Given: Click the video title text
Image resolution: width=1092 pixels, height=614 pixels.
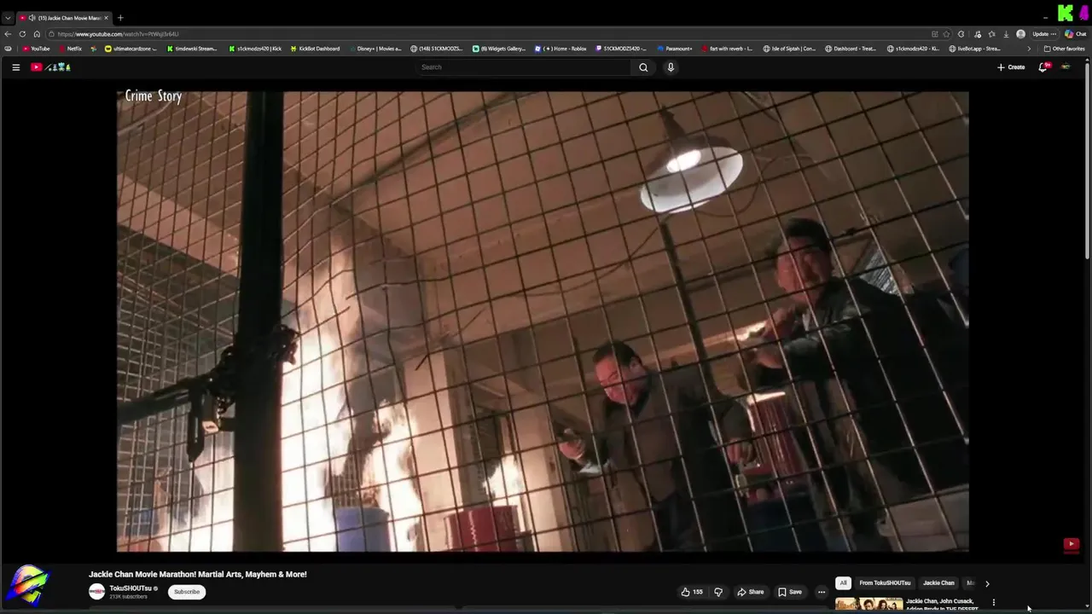Looking at the screenshot, I should [x=198, y=575].
